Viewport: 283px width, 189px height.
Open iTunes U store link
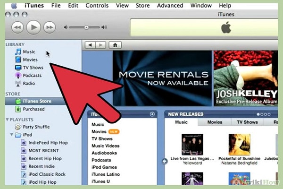(100, 181)
